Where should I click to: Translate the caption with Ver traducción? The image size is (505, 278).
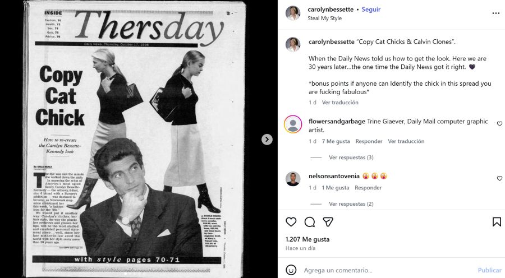pos(340,103)
